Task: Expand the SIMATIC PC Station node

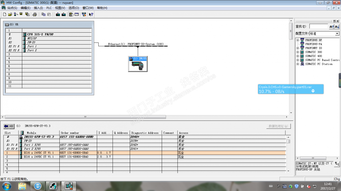Action: pos(298,64)
